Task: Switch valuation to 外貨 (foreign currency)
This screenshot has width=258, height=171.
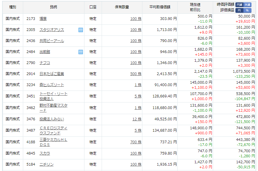Action: tap(247, 5)
